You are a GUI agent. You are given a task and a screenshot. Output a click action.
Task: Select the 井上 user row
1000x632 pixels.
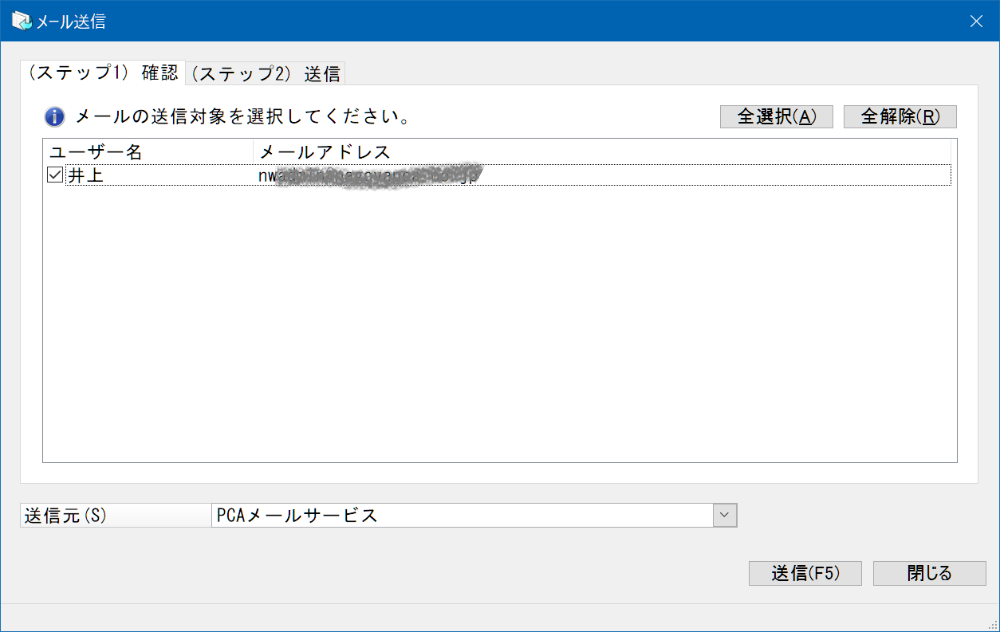click(498, 175)
